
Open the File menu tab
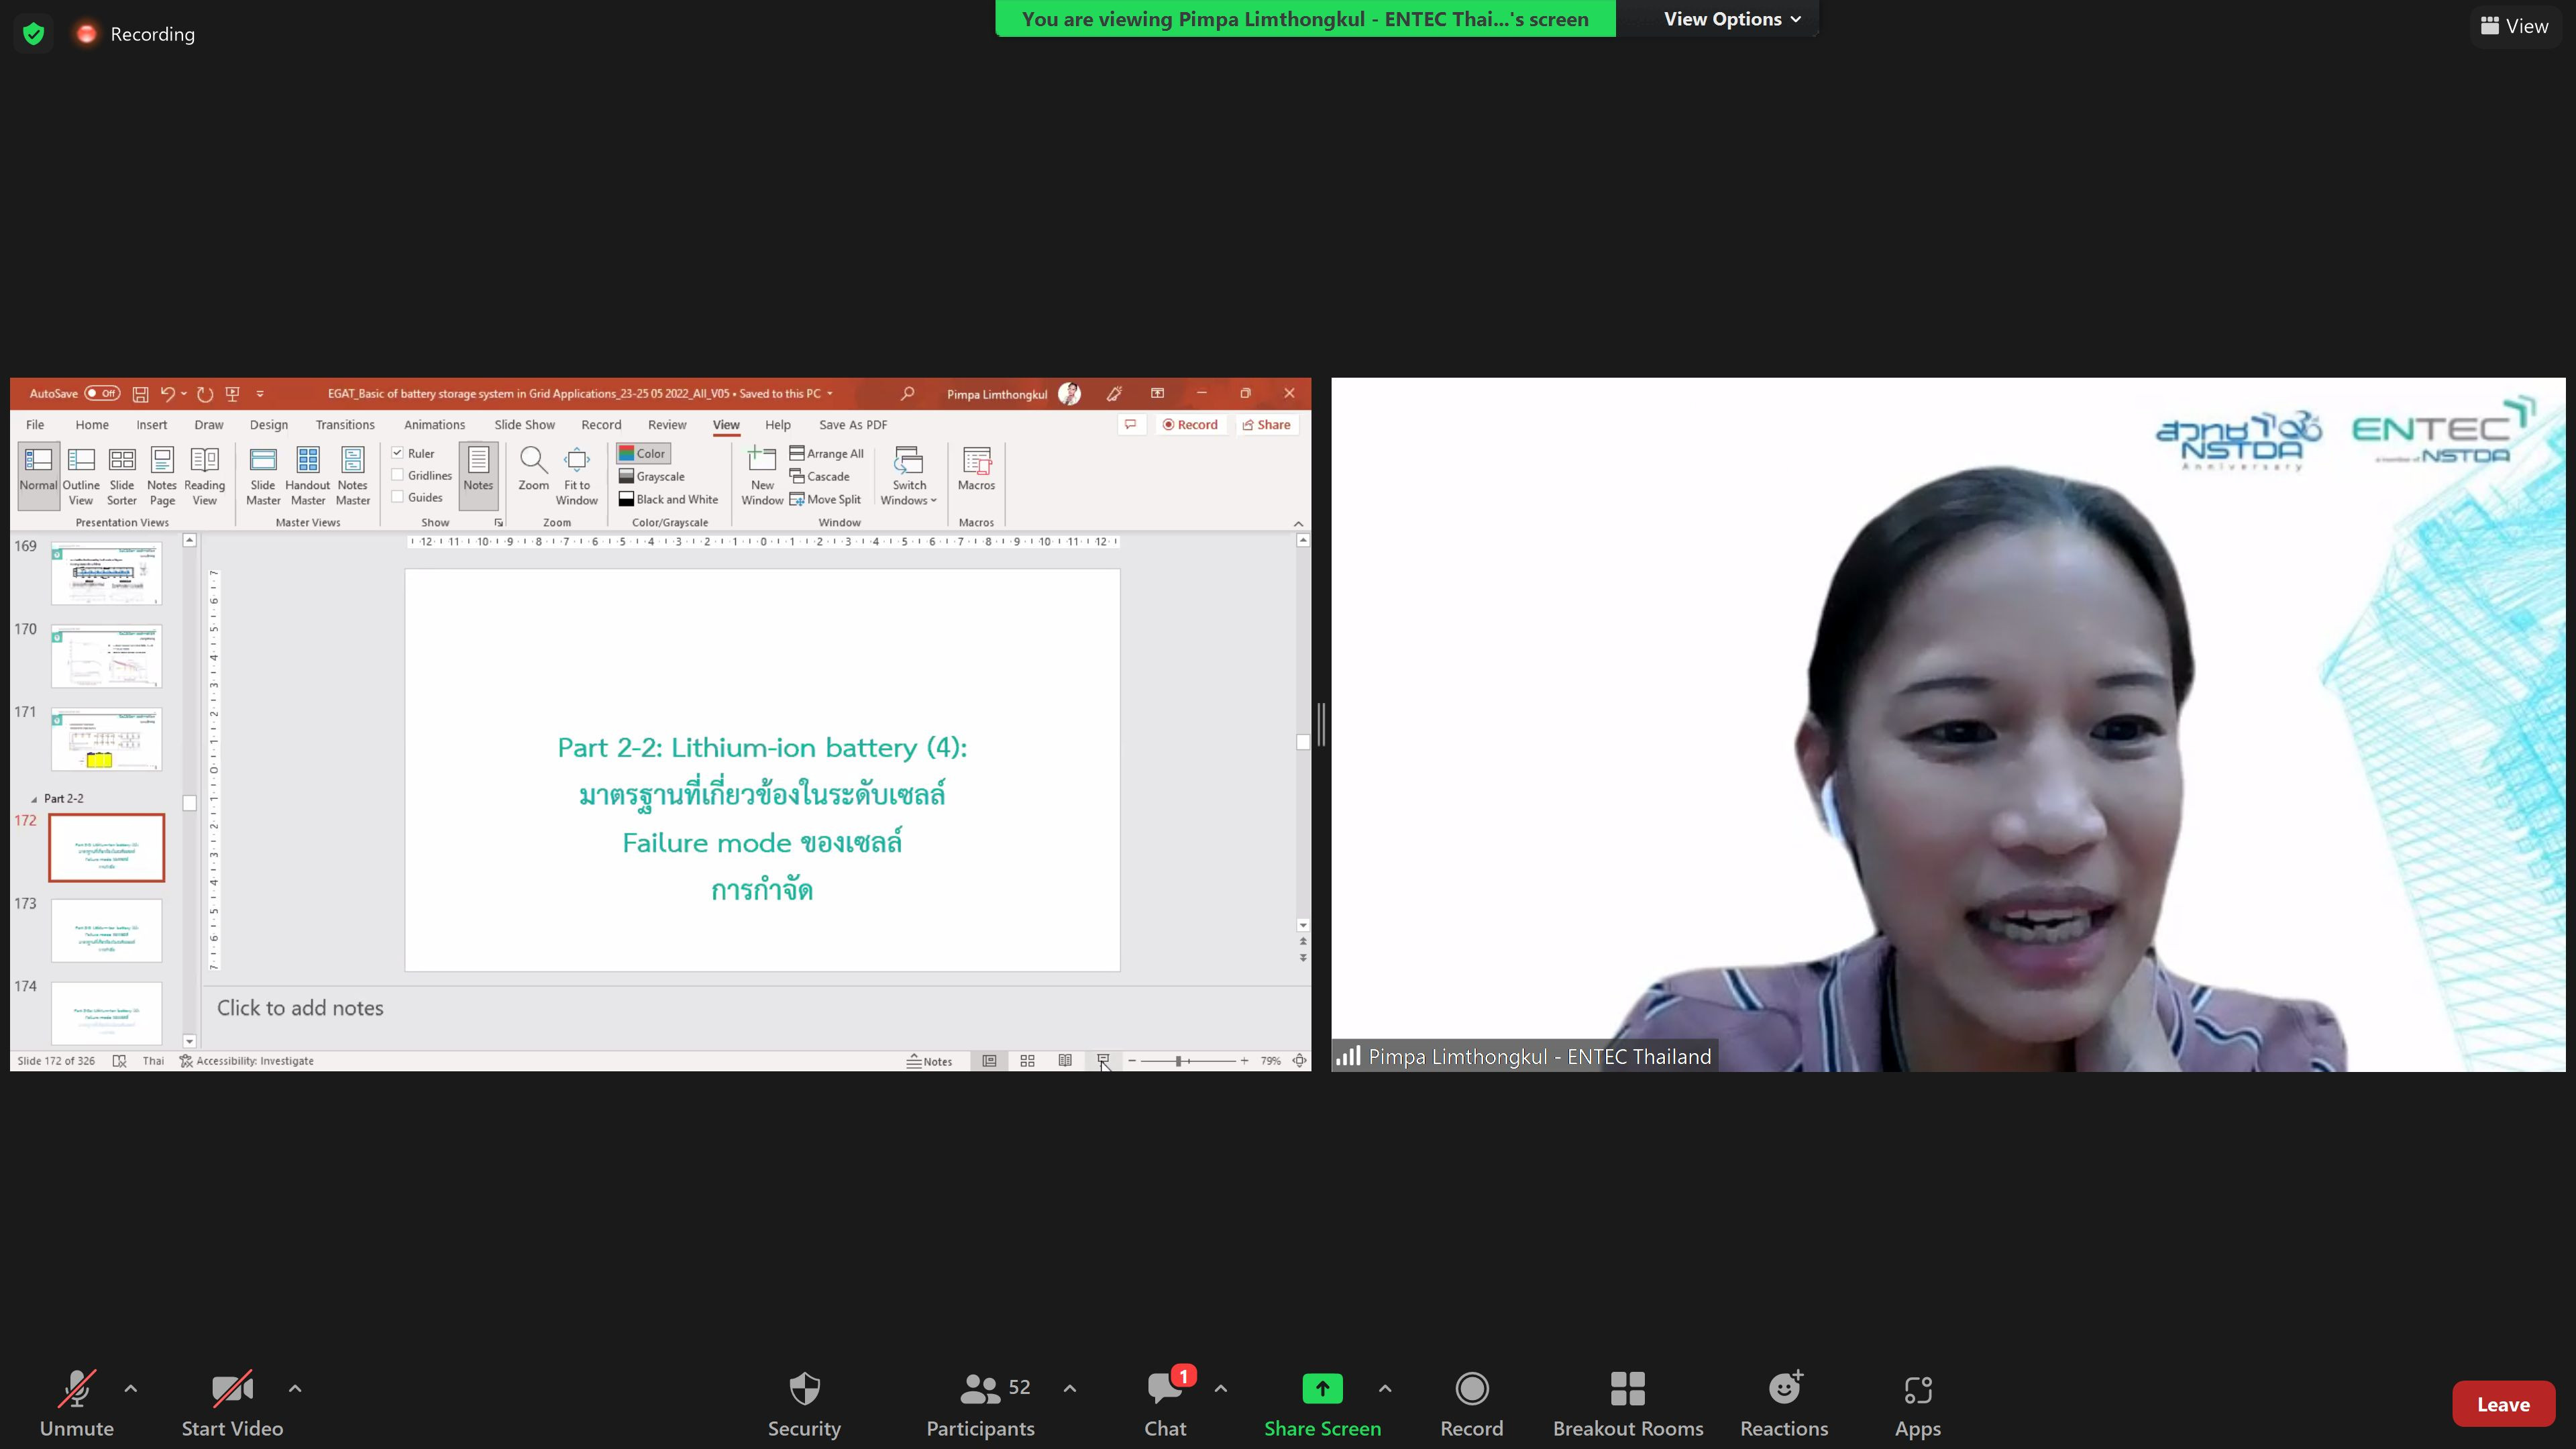(35, 425)
